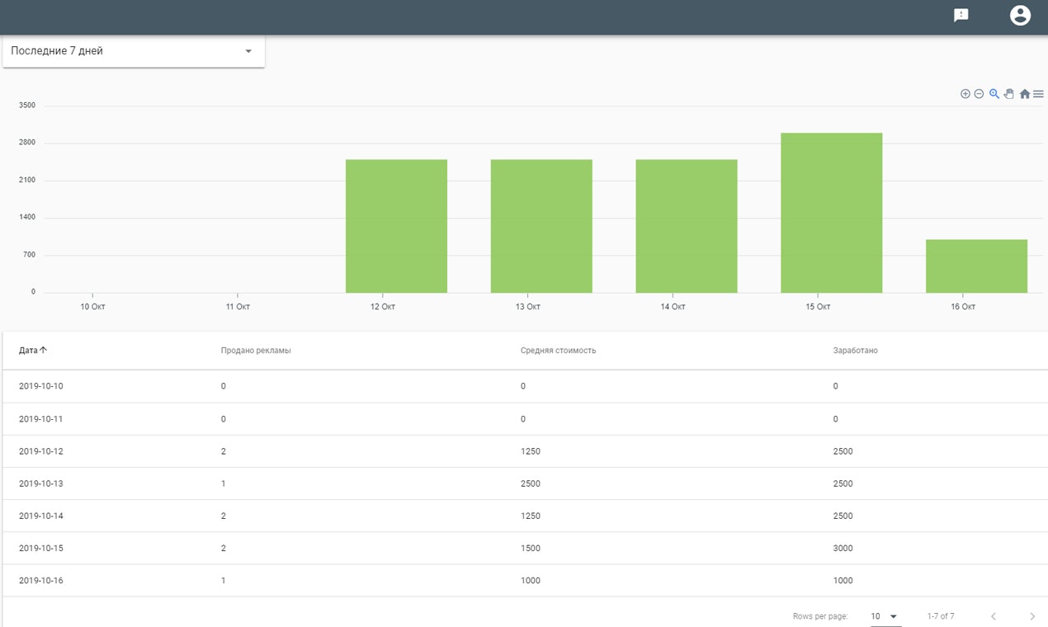Viewport: 1048px width, 627px height.
Task: Click the 15 Окт green bar
Action: tap(831, 213)
